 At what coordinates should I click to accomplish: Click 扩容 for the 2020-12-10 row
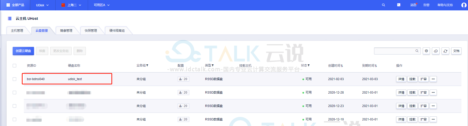424,119
